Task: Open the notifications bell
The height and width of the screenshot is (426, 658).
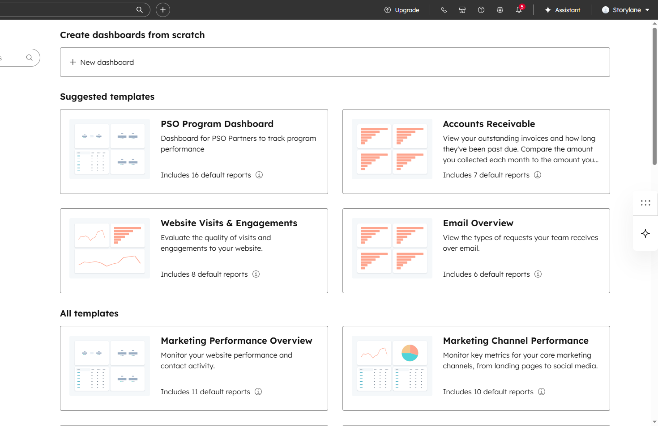Action: pos(519,10)
